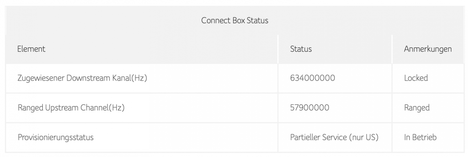Select the downstream frequency value 634000000
This screenshot has width=468, height=157.
point(312,78)
